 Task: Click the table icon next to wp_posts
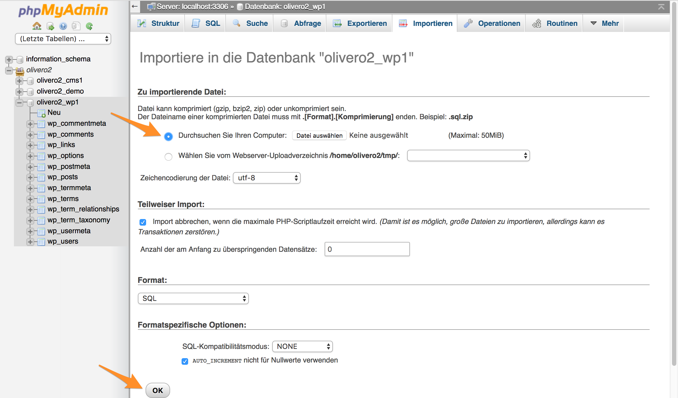click(41, 177)
